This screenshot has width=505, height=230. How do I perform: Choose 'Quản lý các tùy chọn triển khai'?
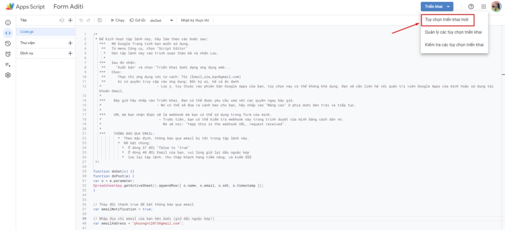(x=454, y=32)
